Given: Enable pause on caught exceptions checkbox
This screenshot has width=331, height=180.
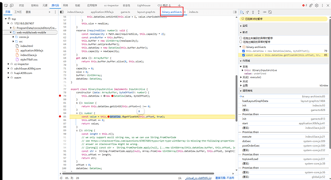Looking at the screenshot, I should click(241, 42).
